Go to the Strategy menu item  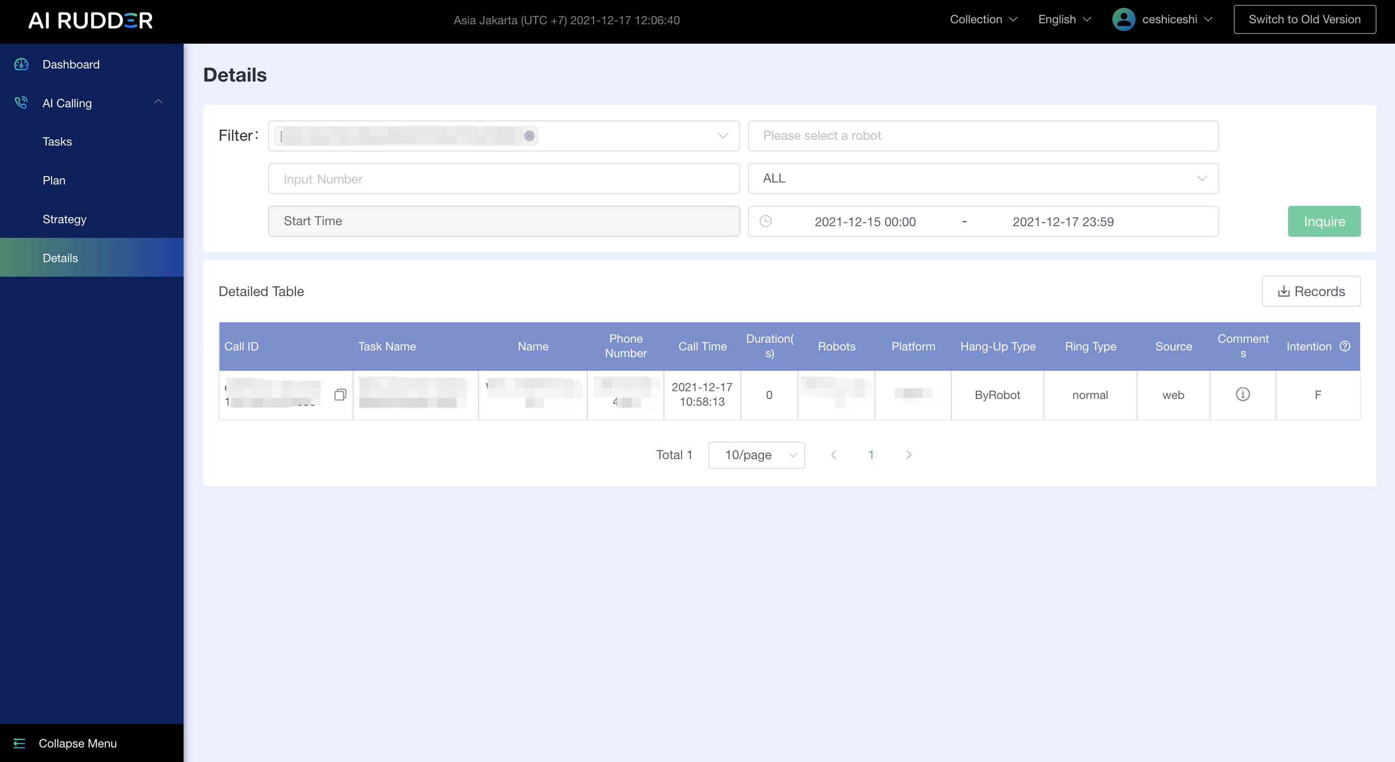click(x=65, y=219)
